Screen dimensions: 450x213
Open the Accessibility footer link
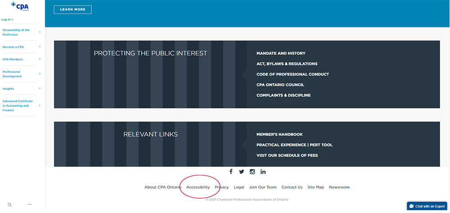[x=198, y=187]
